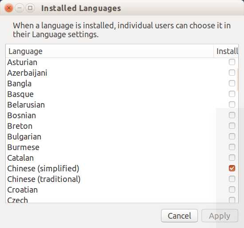Enable the Breton install checkbox
Viewport: 244px width, 228px height.
tap(232, 126)
